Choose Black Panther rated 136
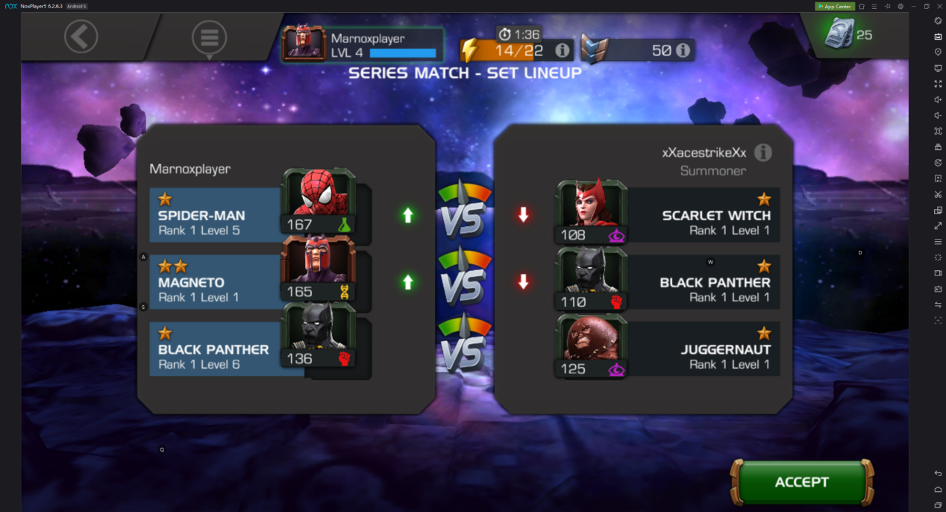This screenshot has width=946, height=512. [318, 336]
